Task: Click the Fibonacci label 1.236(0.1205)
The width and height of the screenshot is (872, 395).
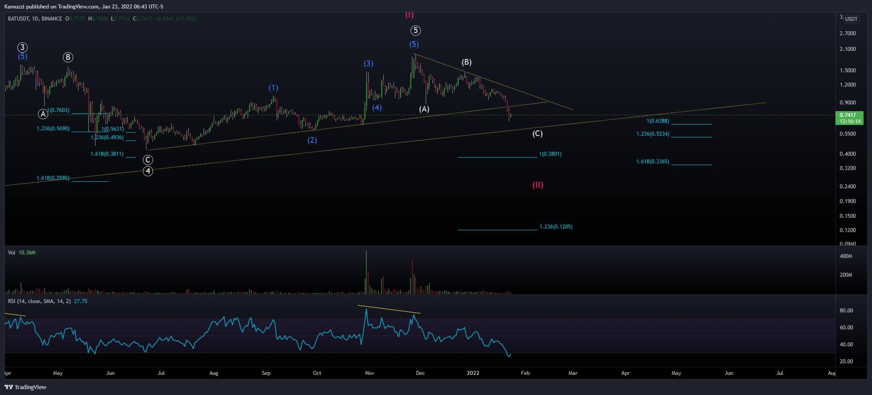Action: (x=556, y=227)
